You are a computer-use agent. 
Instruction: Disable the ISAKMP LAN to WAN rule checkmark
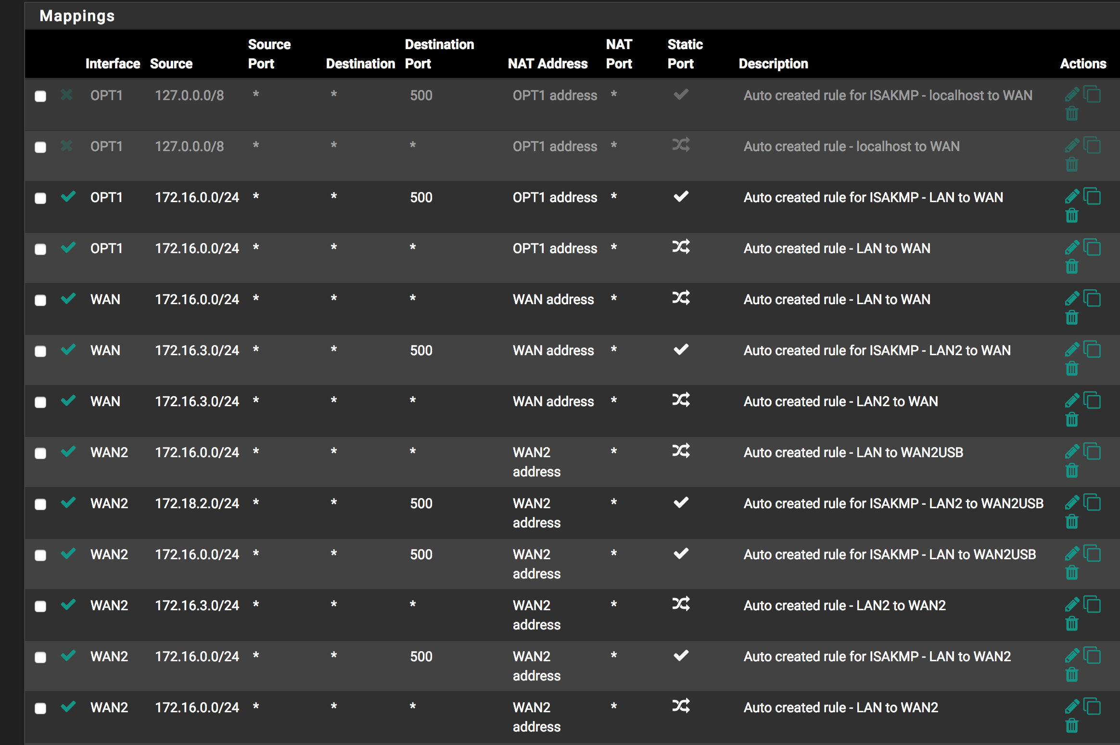68,196
